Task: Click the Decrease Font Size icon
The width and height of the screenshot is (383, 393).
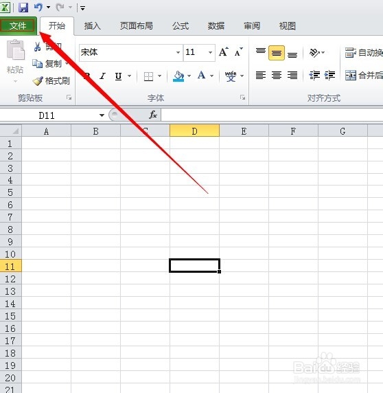Action: (x=238, y=52)
